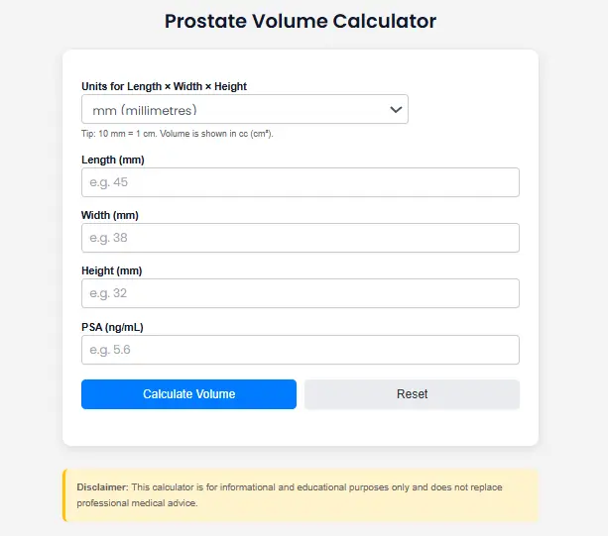Click the chevron arrow on units selector
The height and width of the screenshot is (536, 608).
point(396,109)
